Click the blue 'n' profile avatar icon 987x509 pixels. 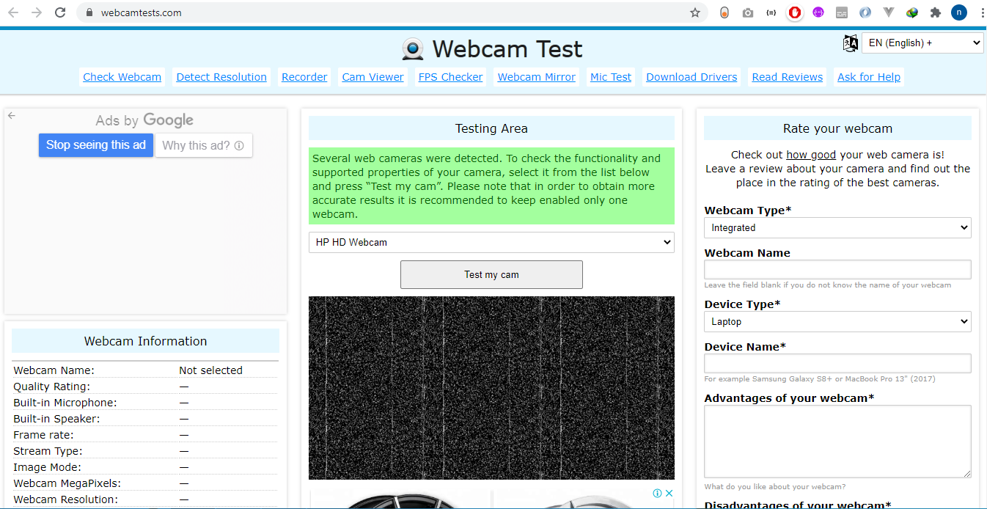(958, 12)
